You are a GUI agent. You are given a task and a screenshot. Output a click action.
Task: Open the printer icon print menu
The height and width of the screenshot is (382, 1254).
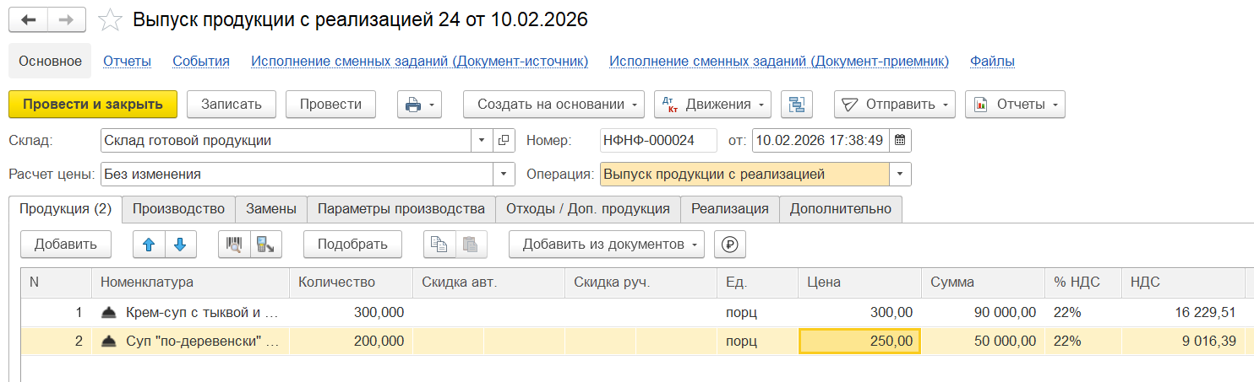[420, 105]
